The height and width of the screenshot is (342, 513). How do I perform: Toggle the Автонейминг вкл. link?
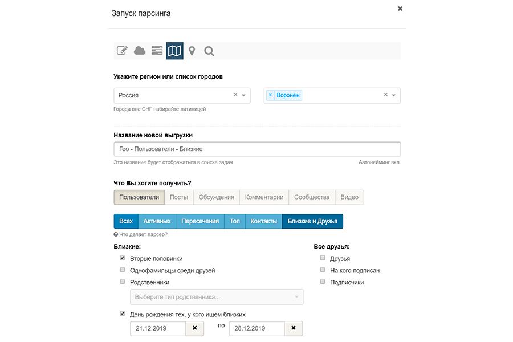click(x=379, y=162)
